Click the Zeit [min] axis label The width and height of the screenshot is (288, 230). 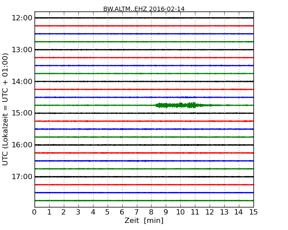(144, 220)
